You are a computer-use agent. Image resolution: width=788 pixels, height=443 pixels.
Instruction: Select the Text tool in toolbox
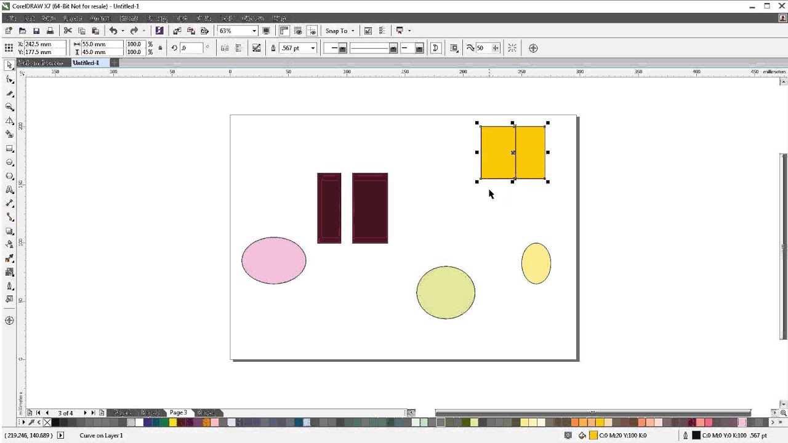point(9,190)
